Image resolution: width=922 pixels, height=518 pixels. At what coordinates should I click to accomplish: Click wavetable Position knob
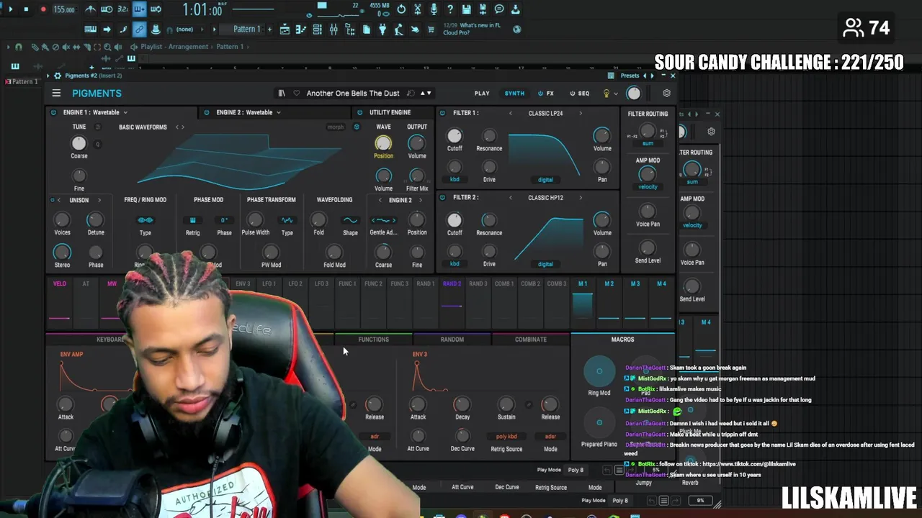pos(383,143)
